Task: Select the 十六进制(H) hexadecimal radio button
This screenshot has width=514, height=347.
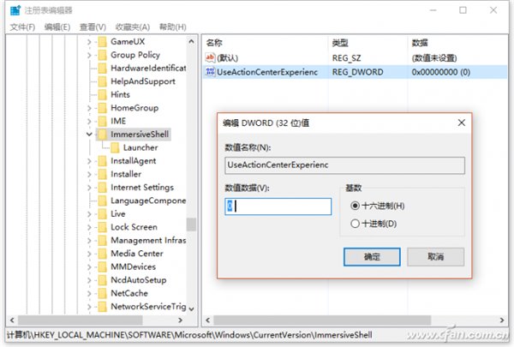Action: (x=355, y=206)
